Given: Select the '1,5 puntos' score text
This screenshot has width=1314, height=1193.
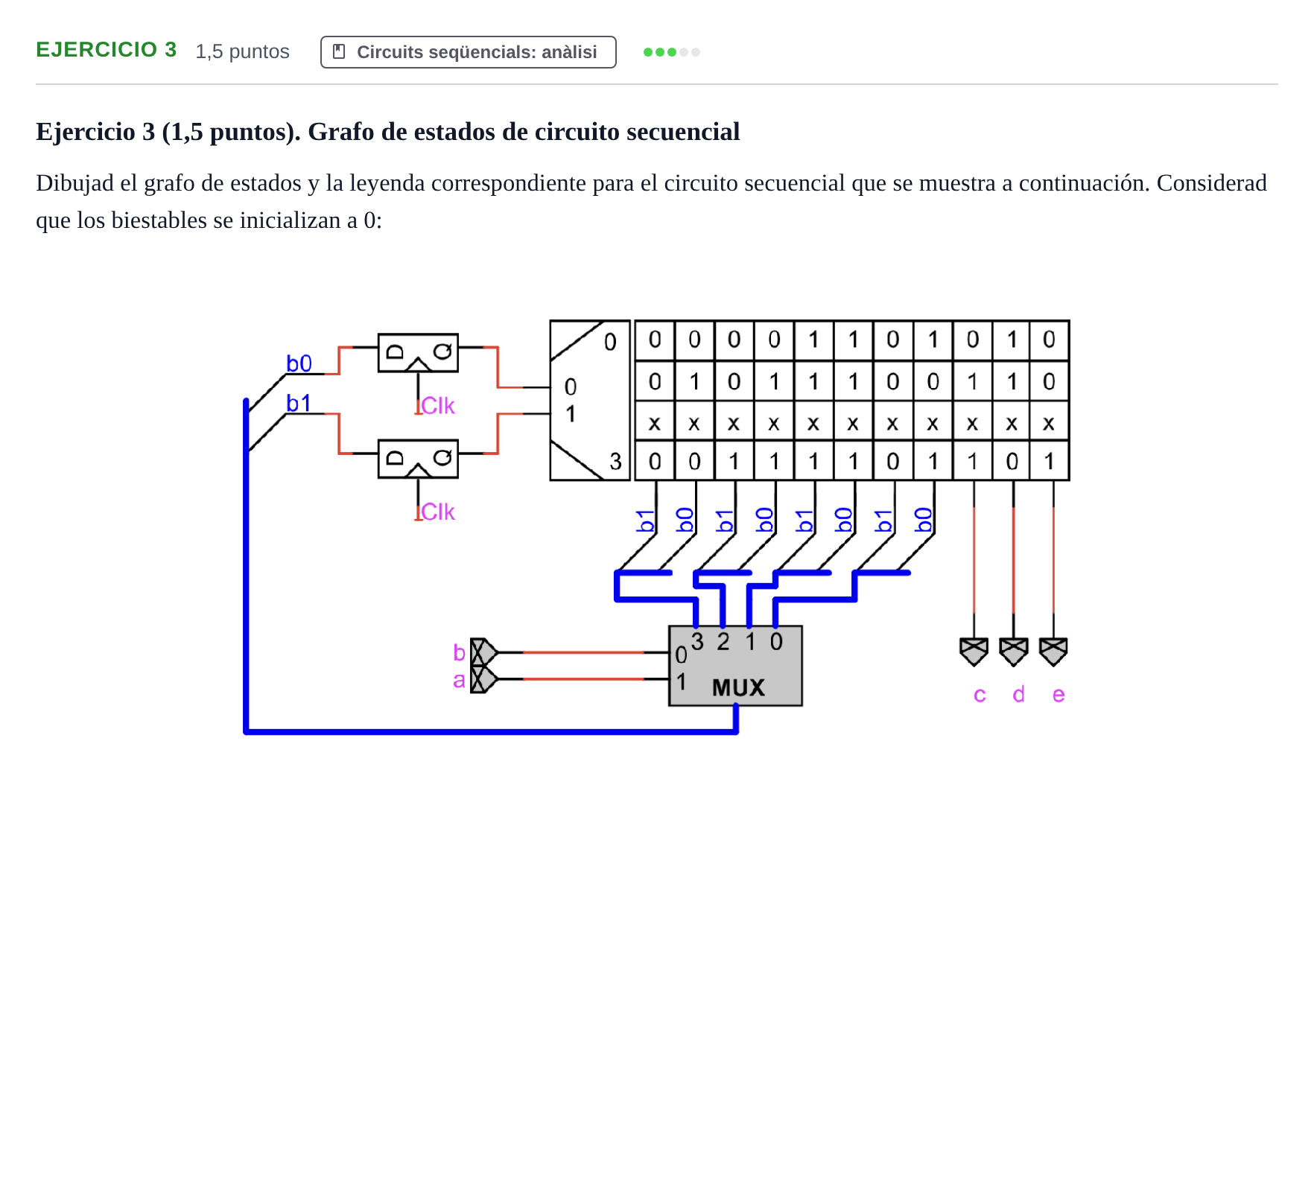Looking at the screenshot, I should [x=242, y=51].
